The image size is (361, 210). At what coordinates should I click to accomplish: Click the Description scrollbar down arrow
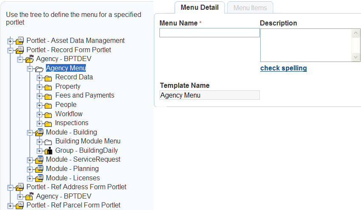(x=356, y=57)
